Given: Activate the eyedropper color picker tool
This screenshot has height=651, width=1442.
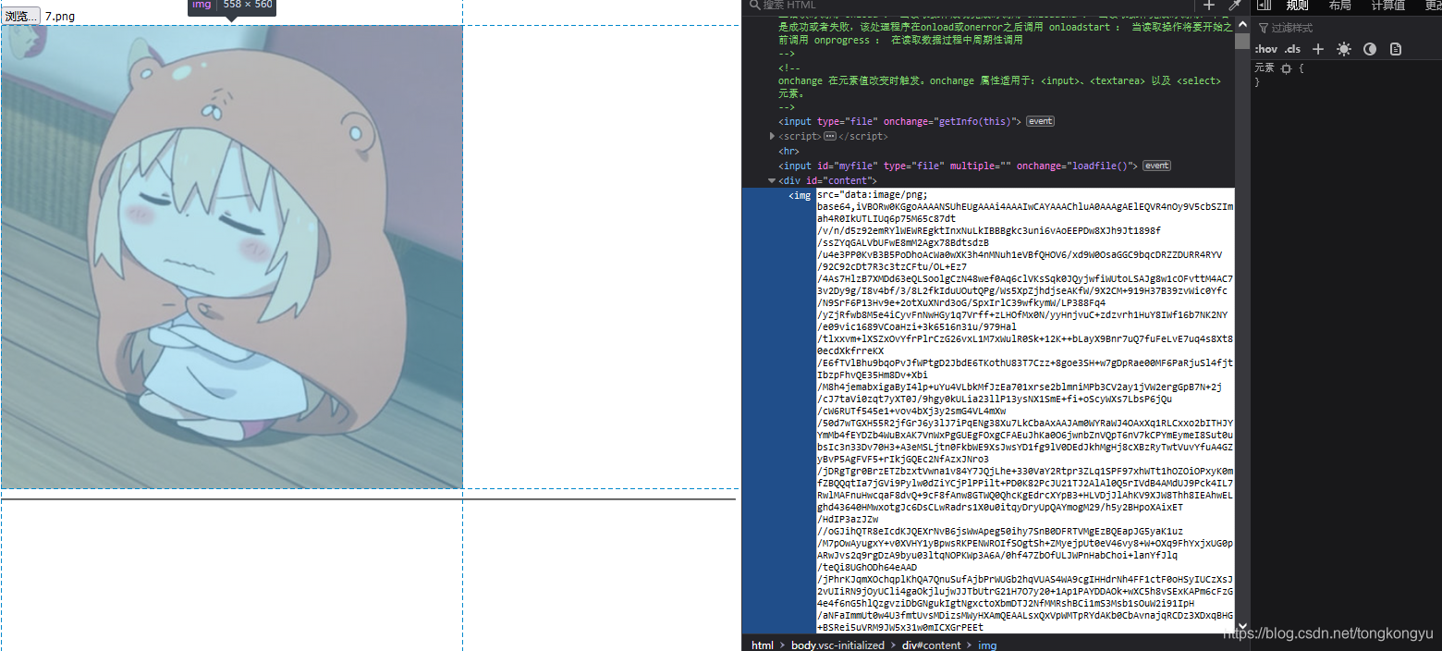Looking at the screenshot, I should (x=1233, y=6).
